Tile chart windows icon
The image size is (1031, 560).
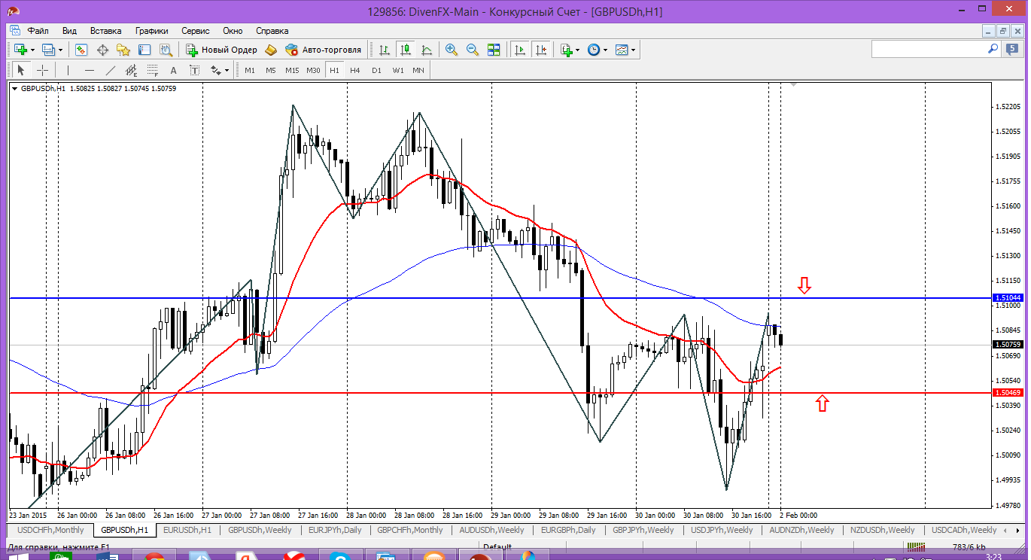494,50
